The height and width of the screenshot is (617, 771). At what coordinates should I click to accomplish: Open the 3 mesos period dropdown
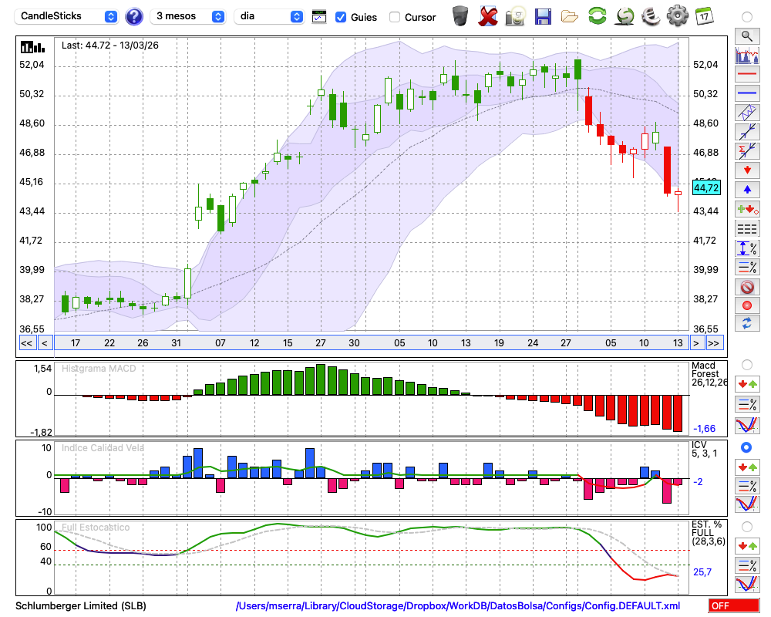(x=188, y=16)
